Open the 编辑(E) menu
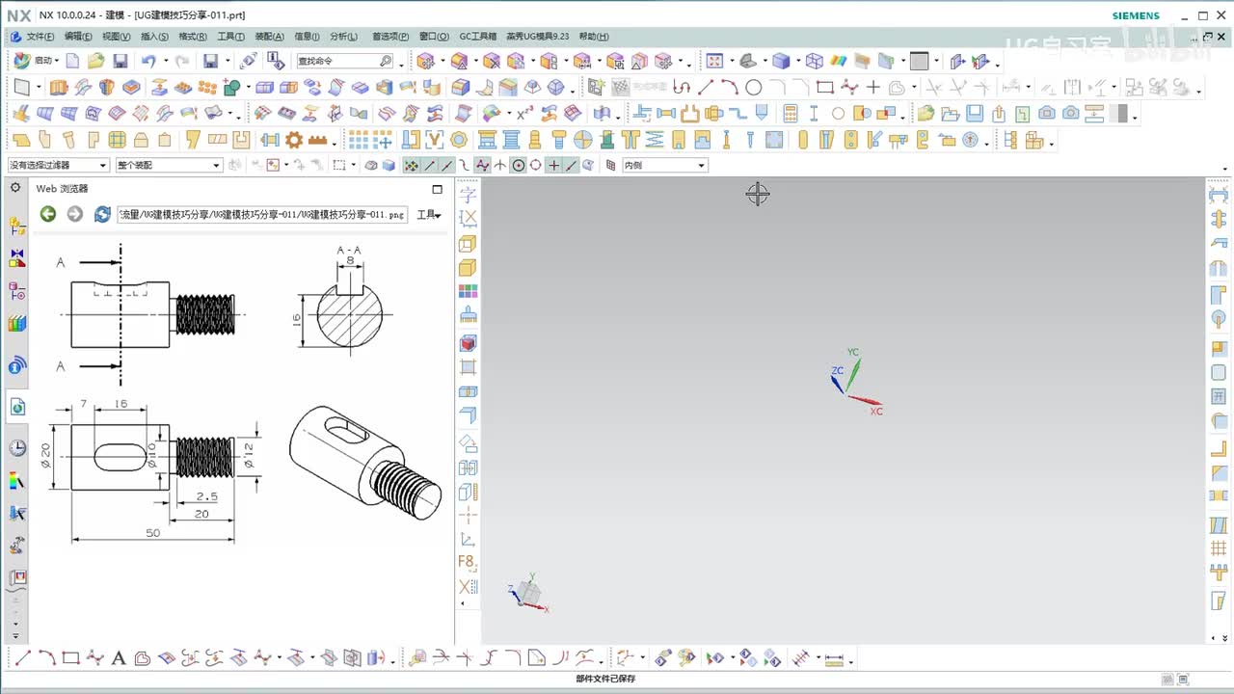Viewport: 1234px width, 694px height. pyautogui.click(x=78, y=37)
